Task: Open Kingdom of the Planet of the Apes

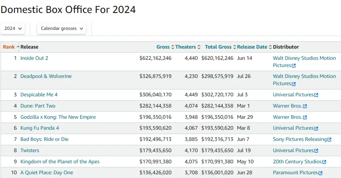Action: pos(60,162)
